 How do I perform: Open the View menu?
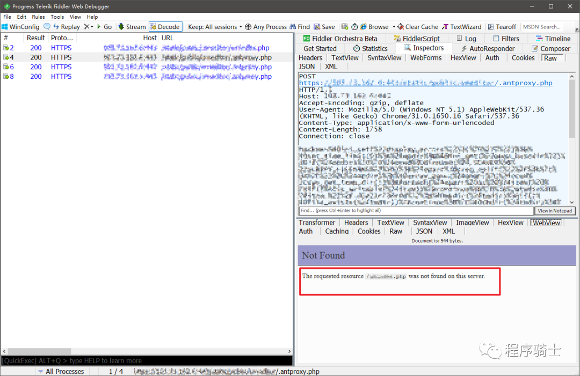point(75,17)
